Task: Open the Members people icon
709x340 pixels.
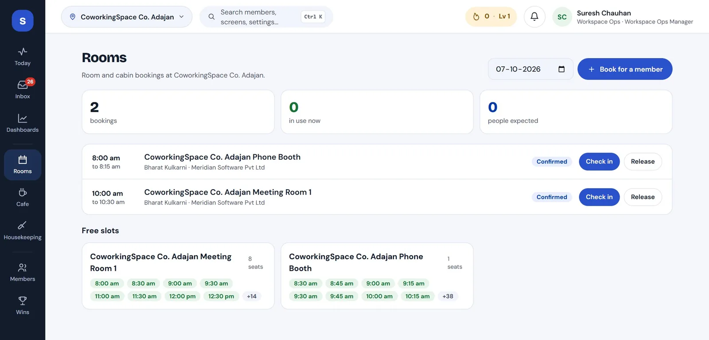Action: (23, 267)
